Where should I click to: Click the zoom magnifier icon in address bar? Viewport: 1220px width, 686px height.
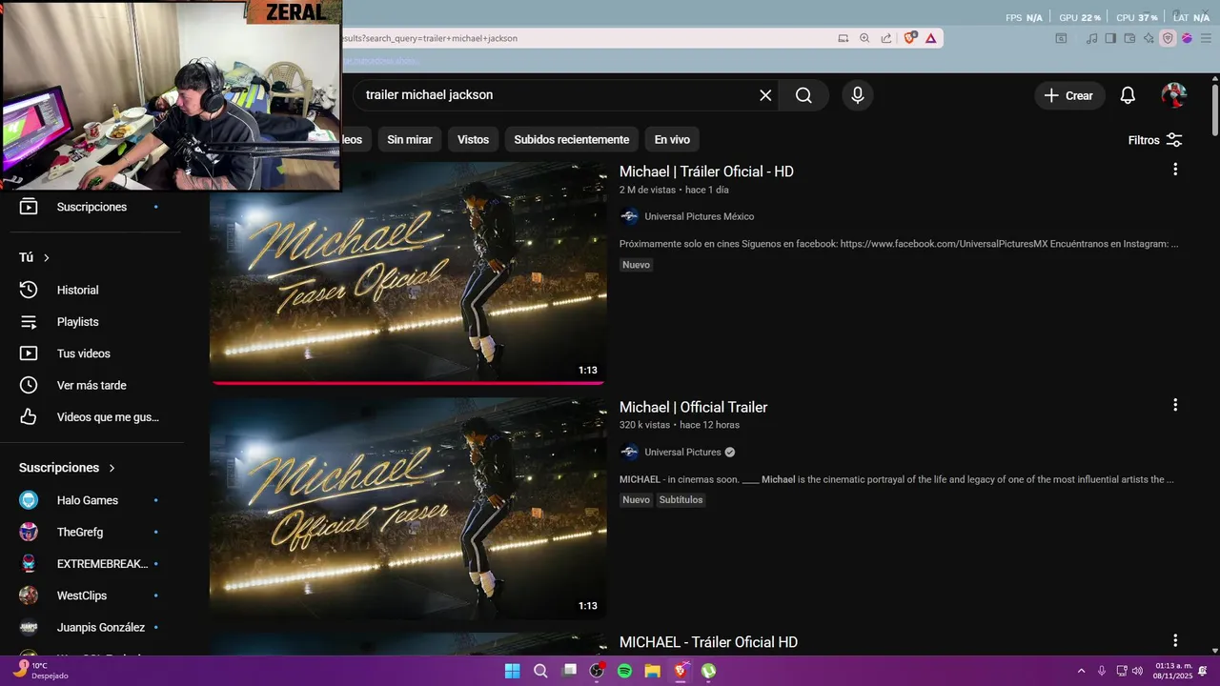864,38
